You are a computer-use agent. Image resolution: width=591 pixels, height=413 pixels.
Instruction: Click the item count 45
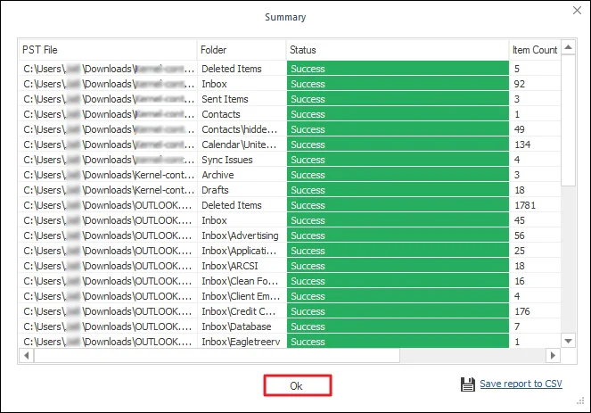click(520, 220)
